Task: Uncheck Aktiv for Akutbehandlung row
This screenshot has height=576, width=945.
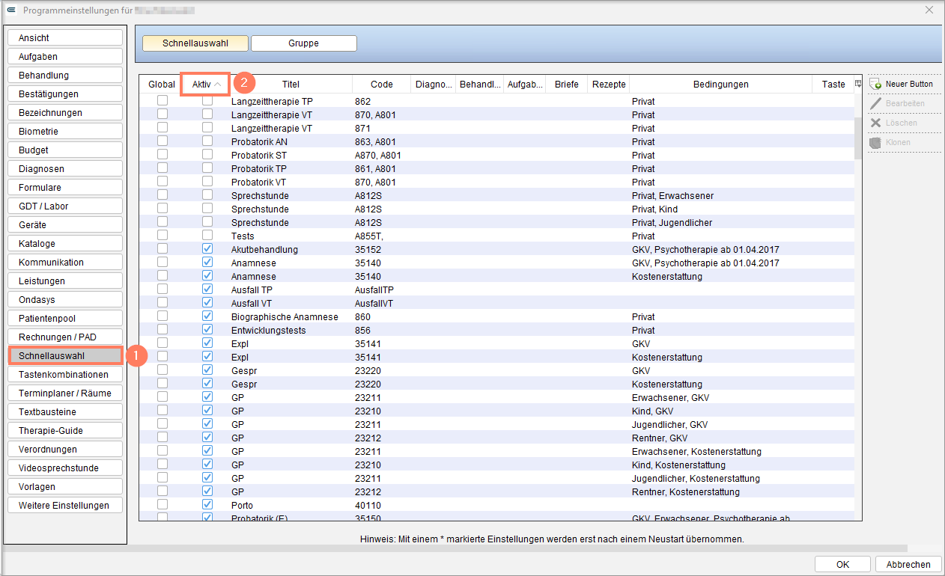Action: point(207,249)
